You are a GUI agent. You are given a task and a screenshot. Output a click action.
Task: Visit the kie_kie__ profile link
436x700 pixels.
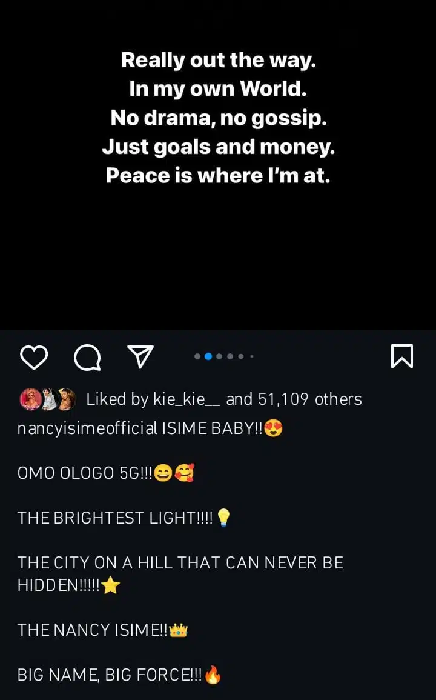tap(187, 399)
